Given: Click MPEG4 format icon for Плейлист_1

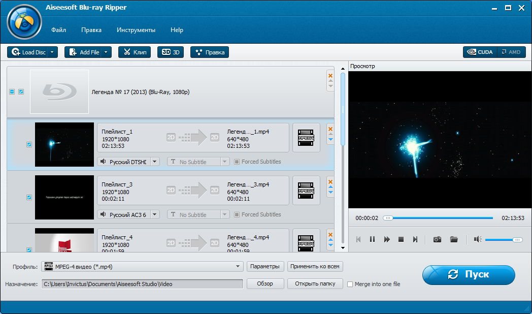Looking at the screenshot, I should tap(306, 138).
